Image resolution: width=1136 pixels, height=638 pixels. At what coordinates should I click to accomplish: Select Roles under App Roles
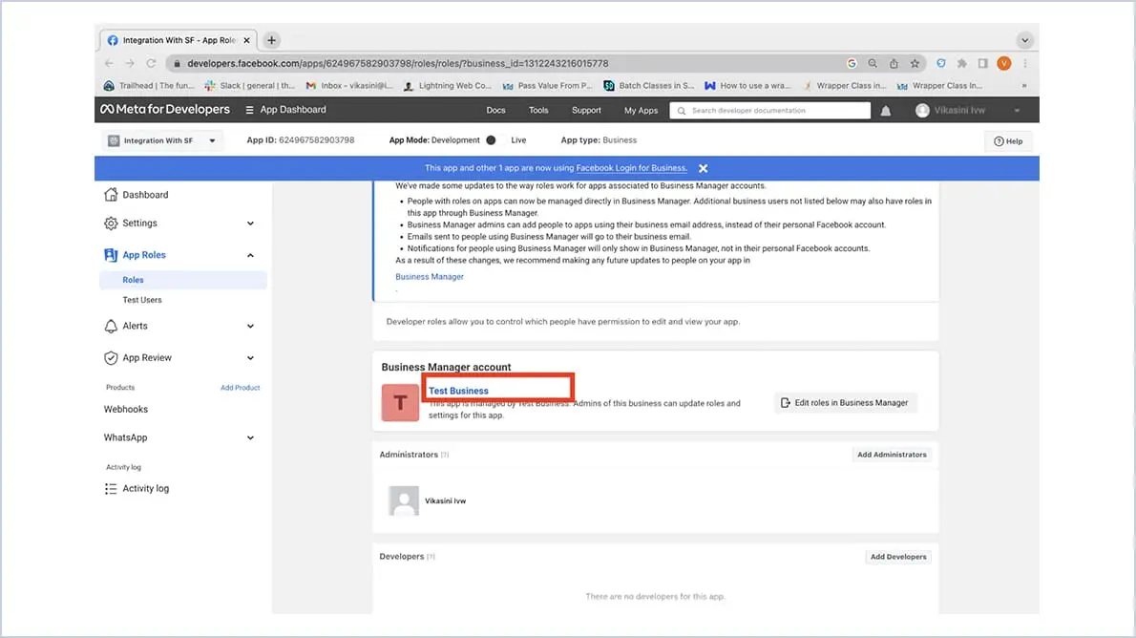182,280
